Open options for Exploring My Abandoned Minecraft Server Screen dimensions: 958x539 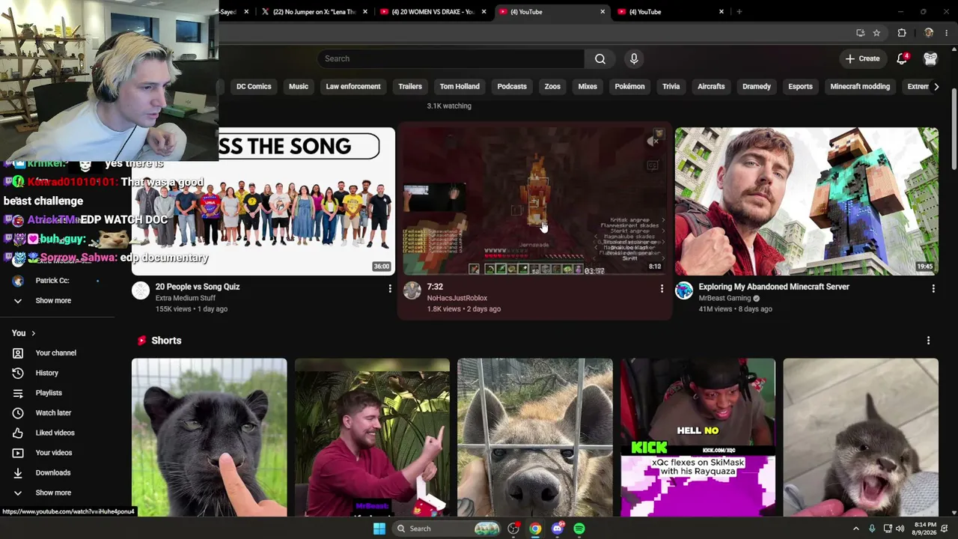pyautogui.click(x=933, y=288)
